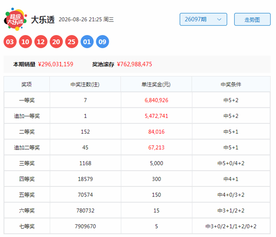Click the 中奖注数(注) column header

click(x=85, y=85)
